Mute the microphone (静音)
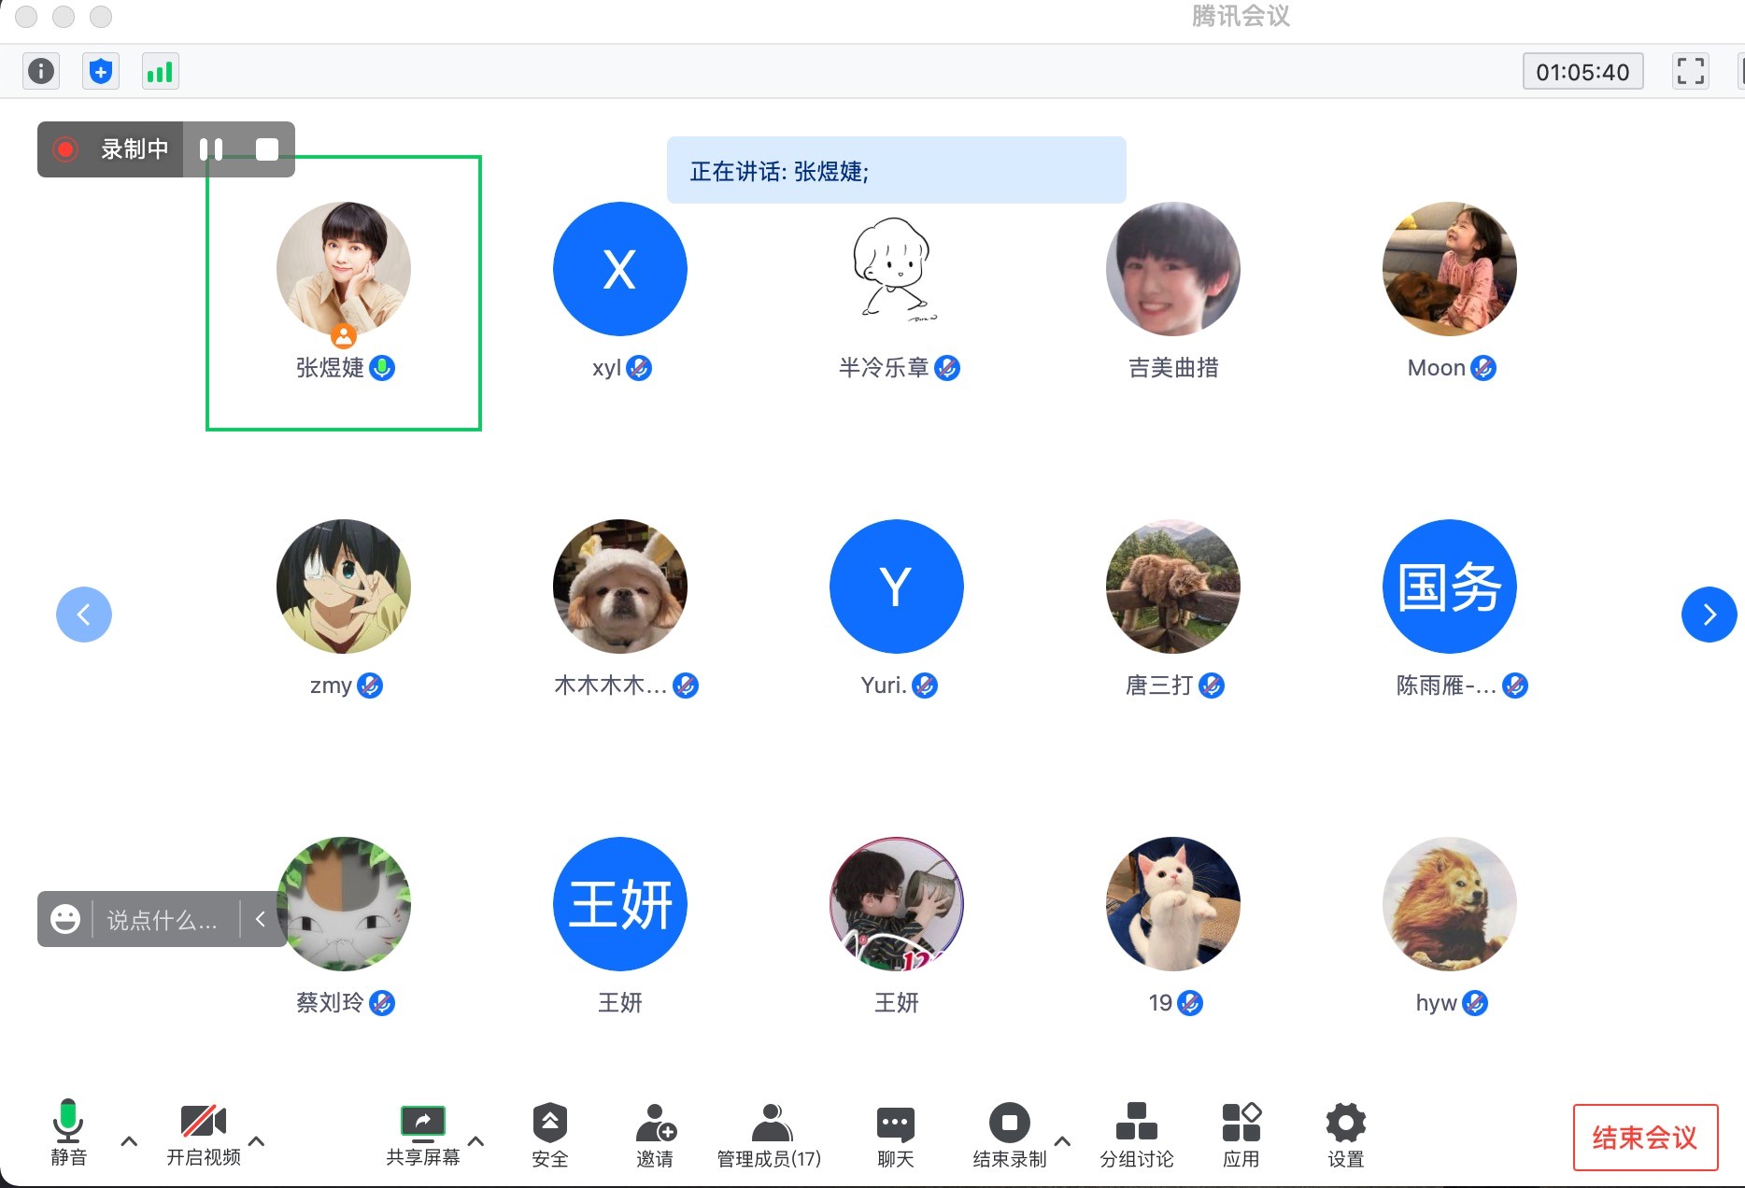Screen dimensions: 1745x1188 (x=68, y=1134)
